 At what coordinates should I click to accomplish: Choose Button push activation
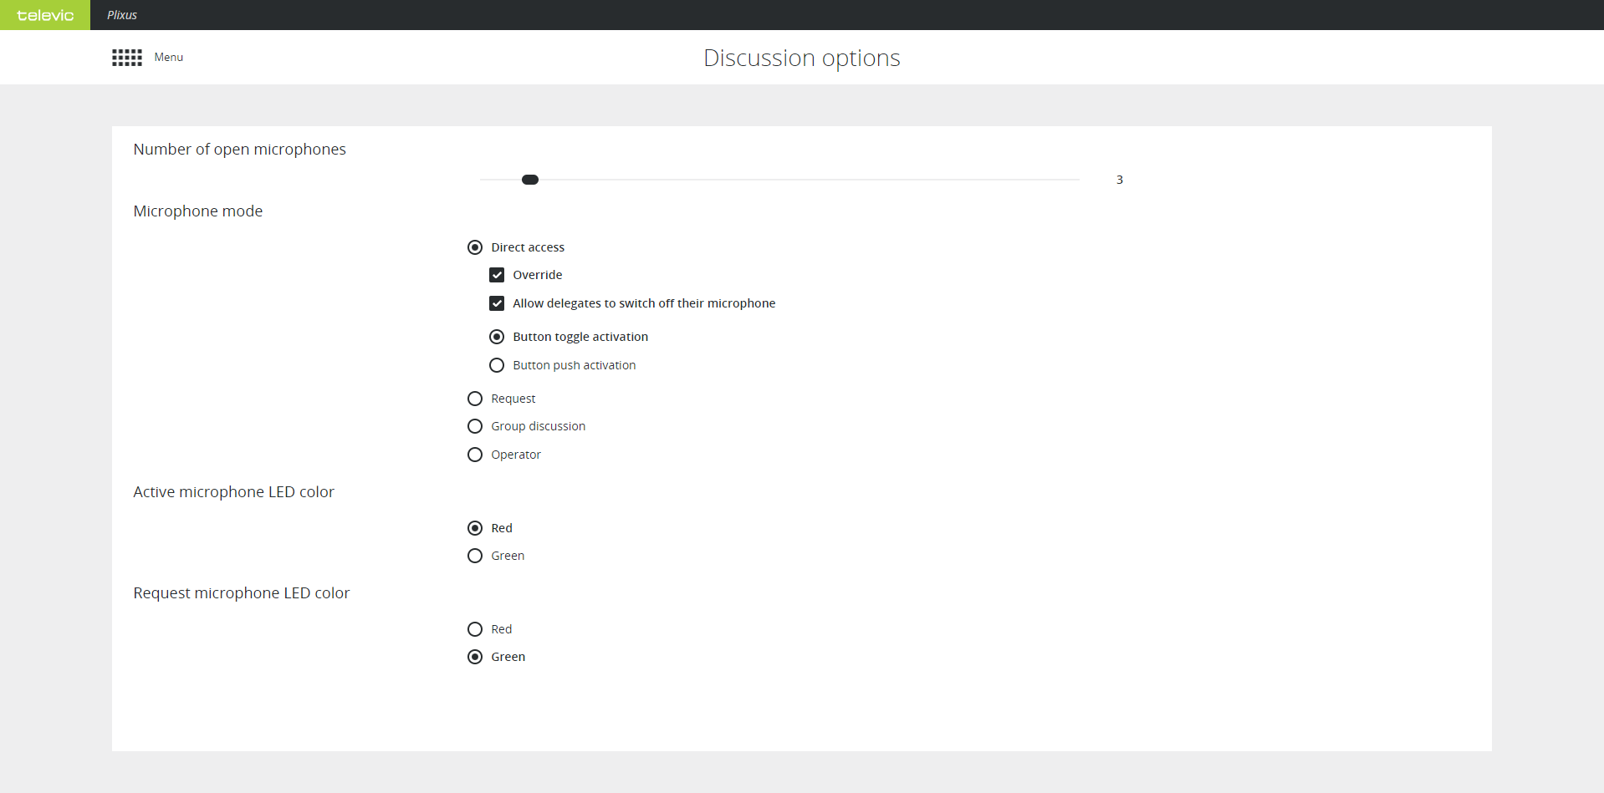497,365
